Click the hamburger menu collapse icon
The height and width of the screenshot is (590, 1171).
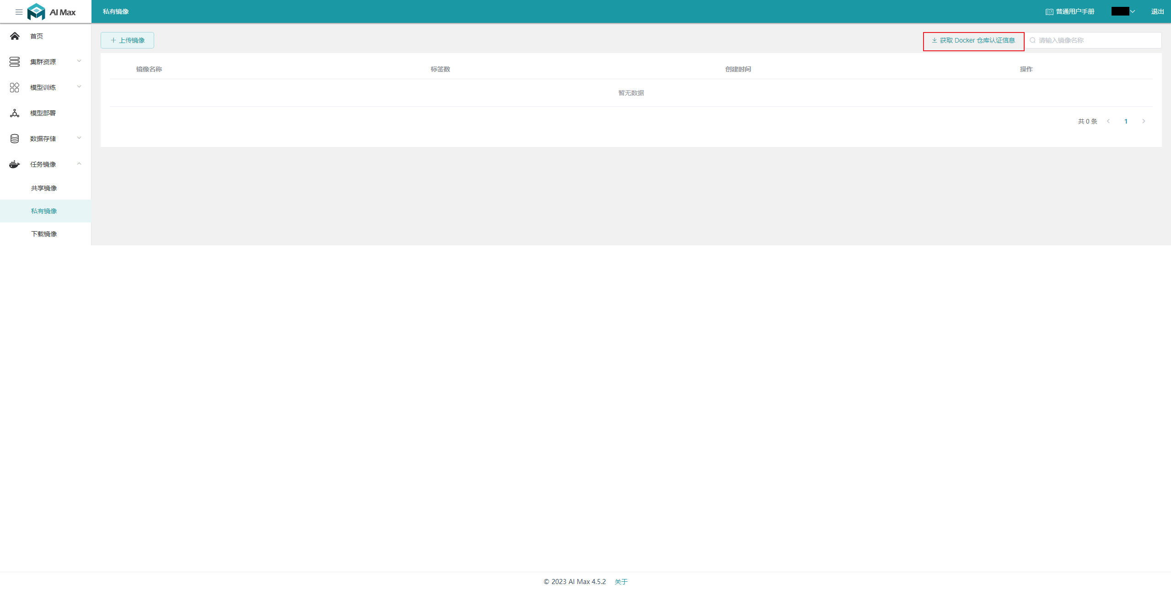pyautogui.click(x=19, y=12)
